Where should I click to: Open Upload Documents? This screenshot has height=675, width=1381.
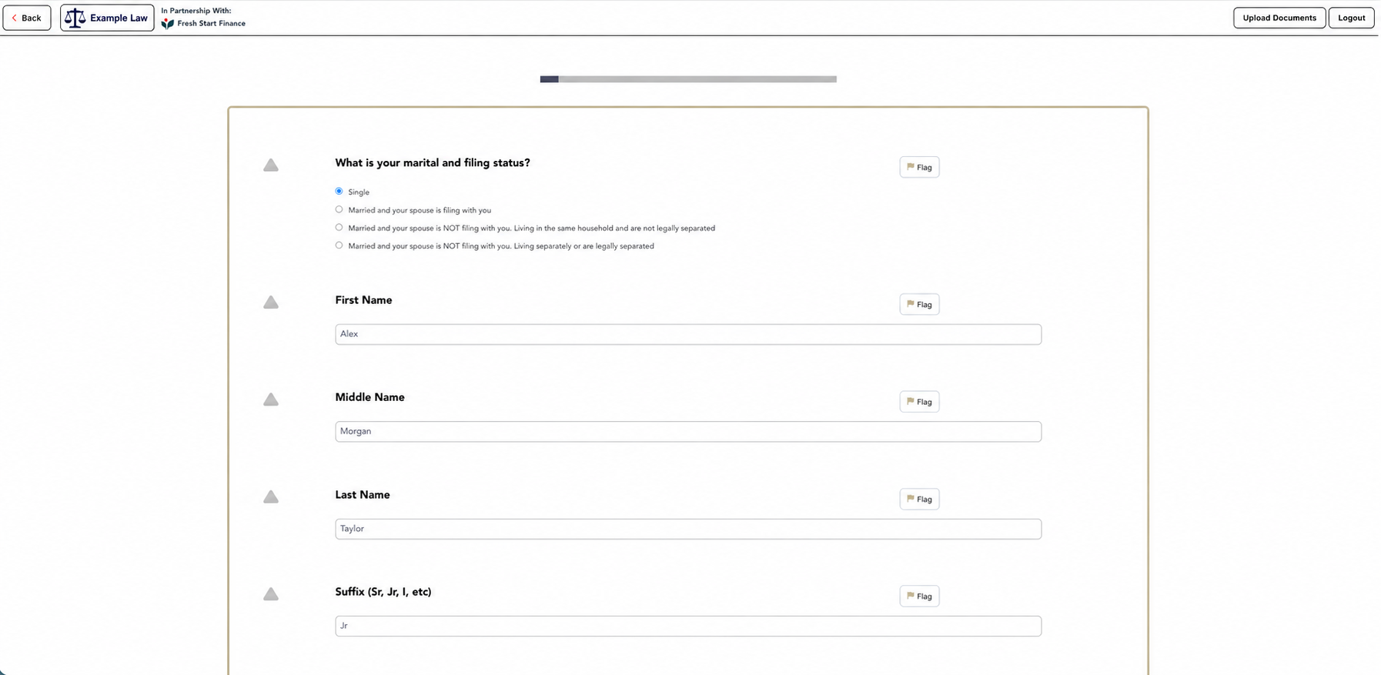pos(1279,18)
